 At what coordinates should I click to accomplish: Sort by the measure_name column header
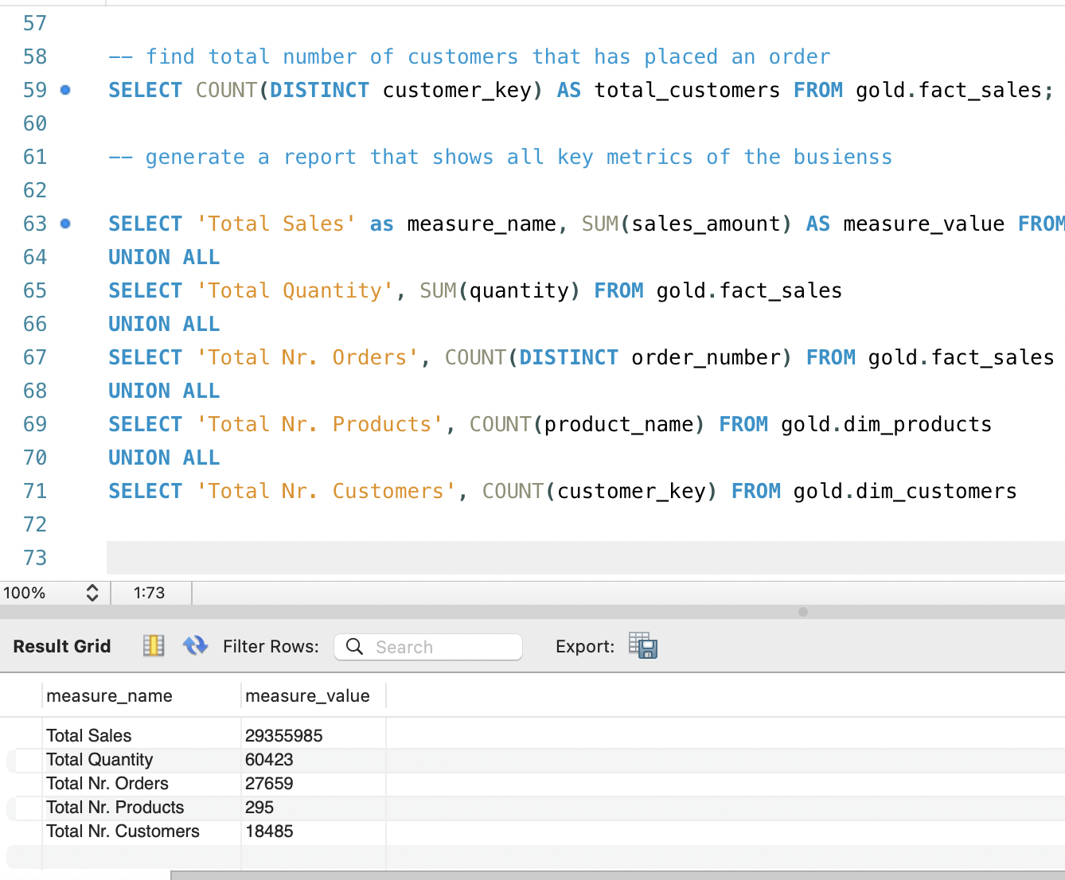click(x=109, y=695)
